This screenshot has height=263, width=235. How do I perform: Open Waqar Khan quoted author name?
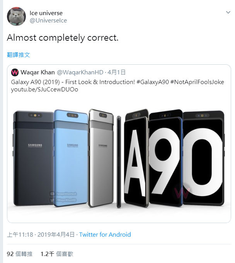tap(37, 72)
